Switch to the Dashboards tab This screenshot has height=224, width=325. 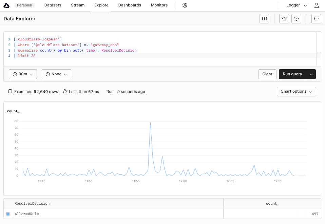click(130, 5)
